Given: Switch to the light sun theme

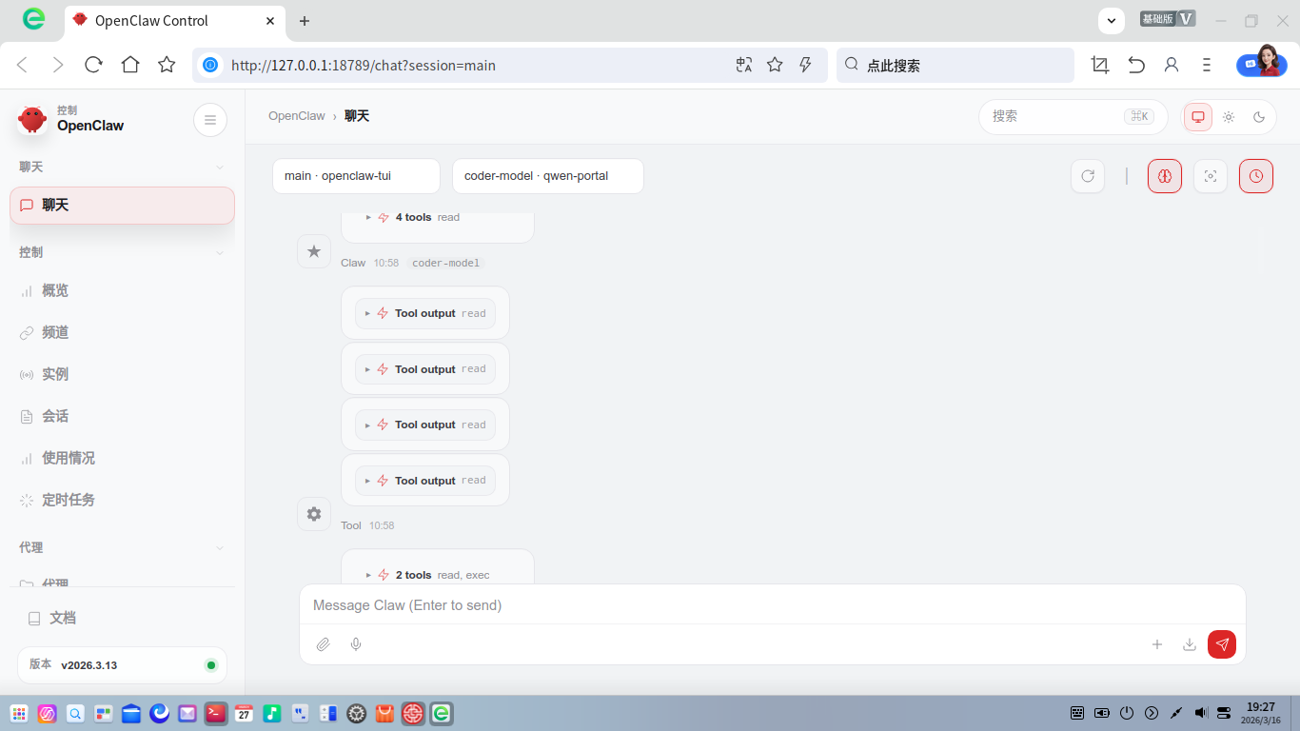Looking at the screenshot, I should [x=1229, y=117].
